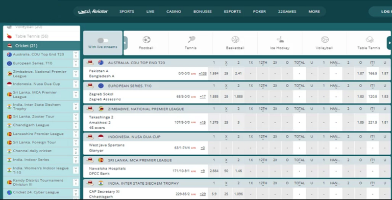Bet on 1.584 odds for Pakistan A
The width and height of the screenshot is (392, 200).
point(214,74)
